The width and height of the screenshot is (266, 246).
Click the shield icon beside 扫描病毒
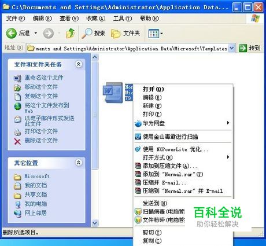(x=138, y=212)
